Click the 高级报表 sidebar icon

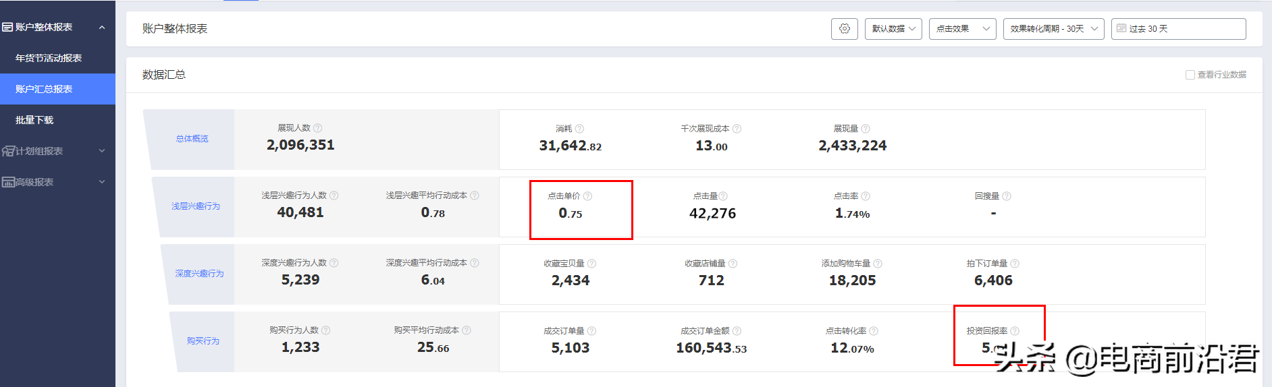coord(8,182)
